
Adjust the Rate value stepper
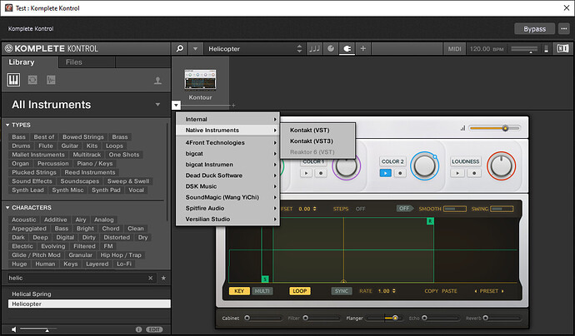pyautogui.click(x=394, y=291)
